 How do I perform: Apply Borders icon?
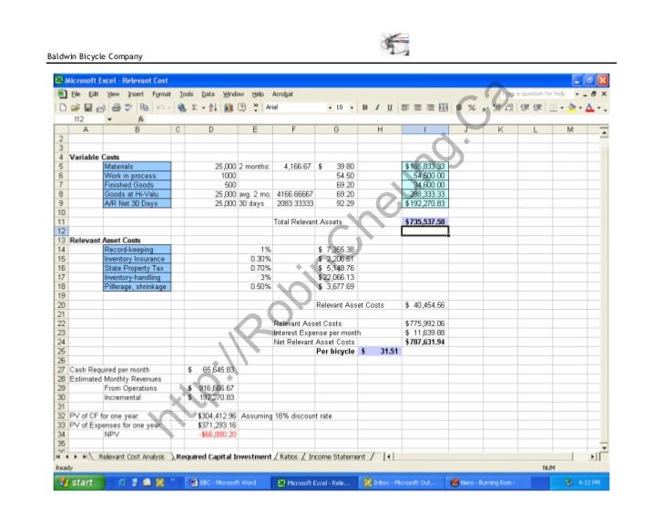pyautogui.click(x=553, y=108)
